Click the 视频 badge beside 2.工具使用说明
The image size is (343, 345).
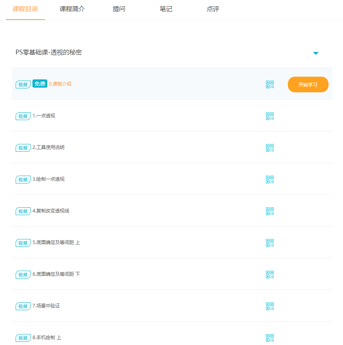[23, 147]
